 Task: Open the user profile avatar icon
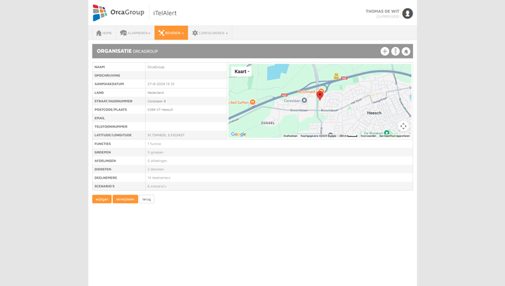[x=407, y=13]
